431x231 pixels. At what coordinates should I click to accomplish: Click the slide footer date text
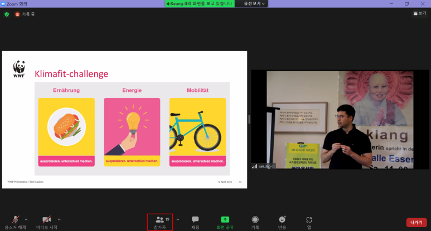click(225, 181)
